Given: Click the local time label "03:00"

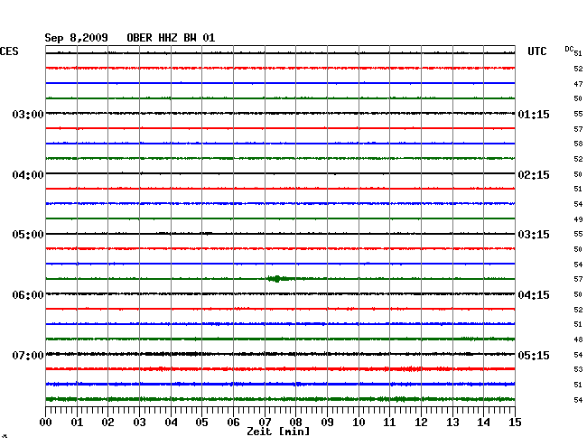Looking at the screenshot, I should (x=28, y=114).
